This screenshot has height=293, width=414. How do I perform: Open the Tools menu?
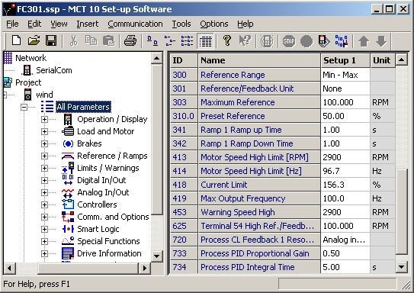point(181,24)
